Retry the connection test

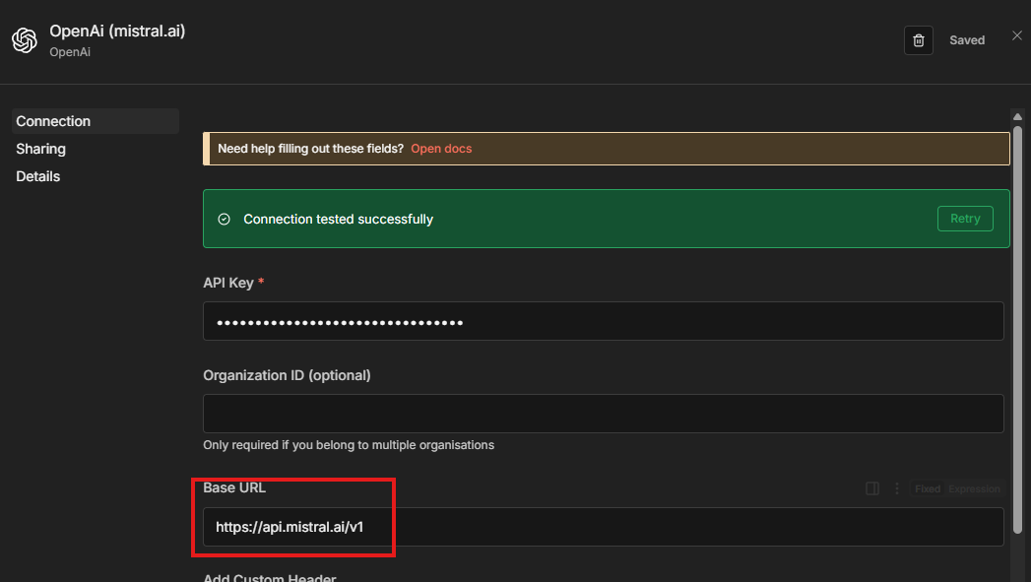pos(965,219)
